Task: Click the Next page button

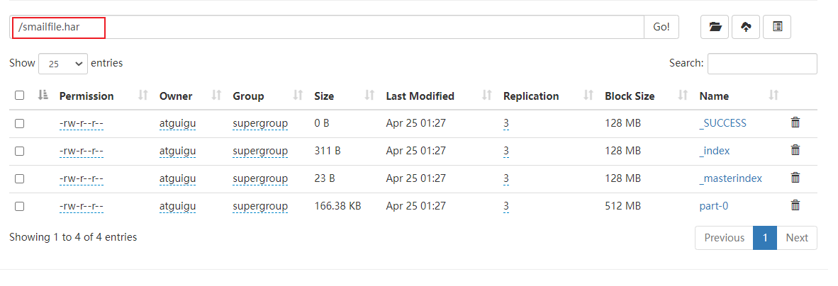Action: [x=797, y=238]
